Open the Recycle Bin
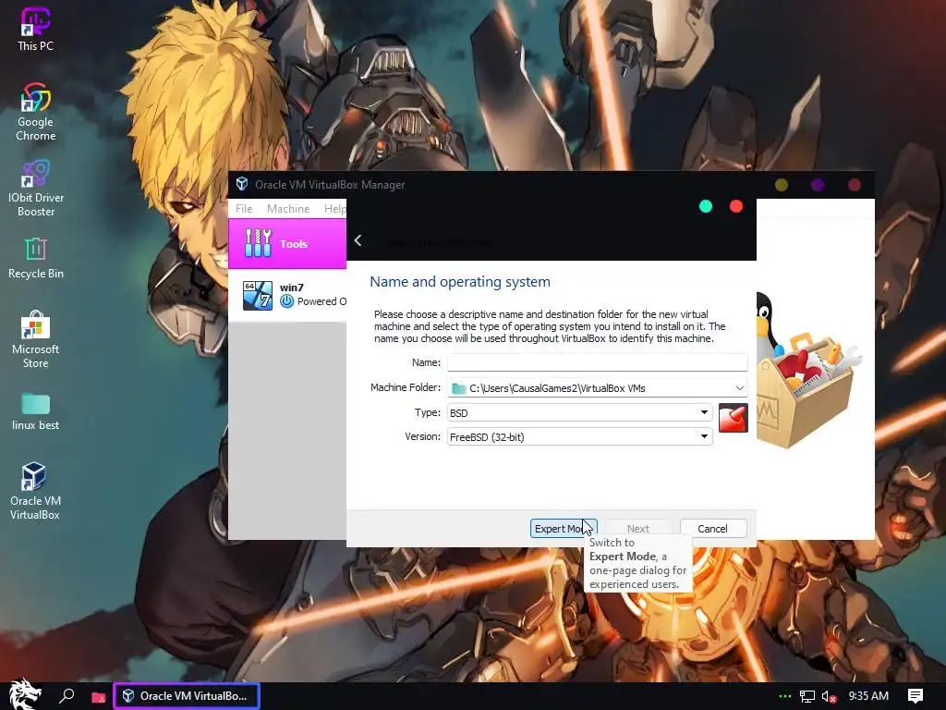This screenshot has width=946, height=710. coord(36,258)
